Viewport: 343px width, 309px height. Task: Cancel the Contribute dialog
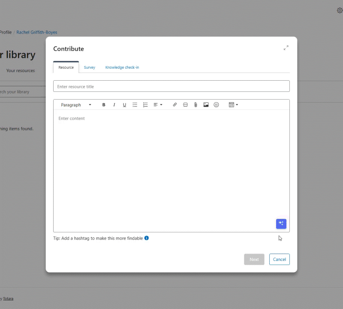280,259
